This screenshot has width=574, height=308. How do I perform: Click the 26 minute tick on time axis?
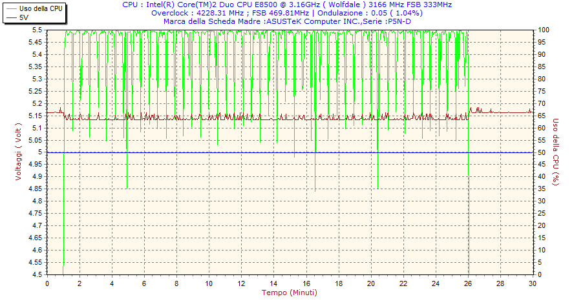[x=468, y=283]
